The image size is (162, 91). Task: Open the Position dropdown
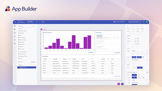[x=140, y=51]
